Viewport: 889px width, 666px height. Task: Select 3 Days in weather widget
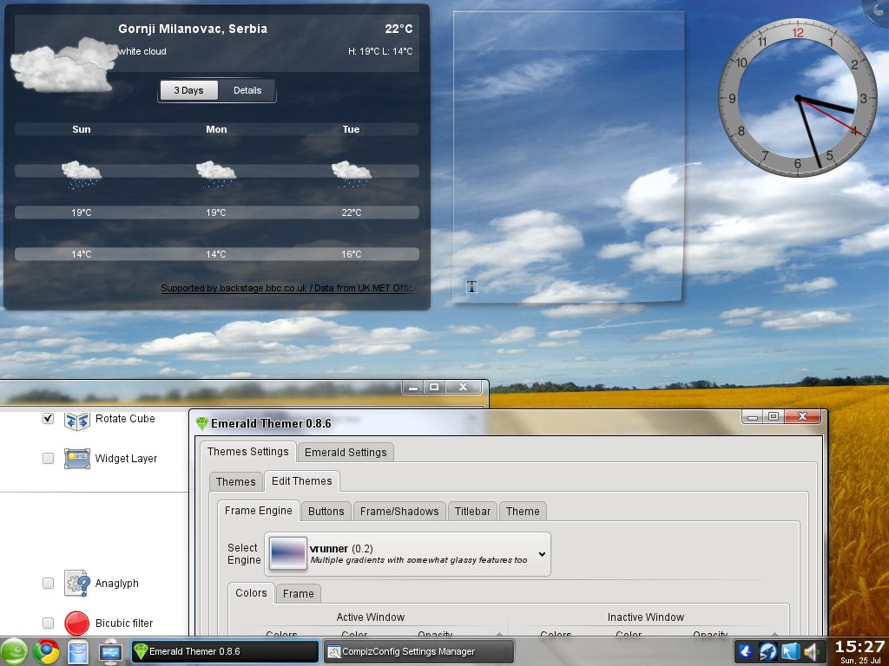click(188, 90)
